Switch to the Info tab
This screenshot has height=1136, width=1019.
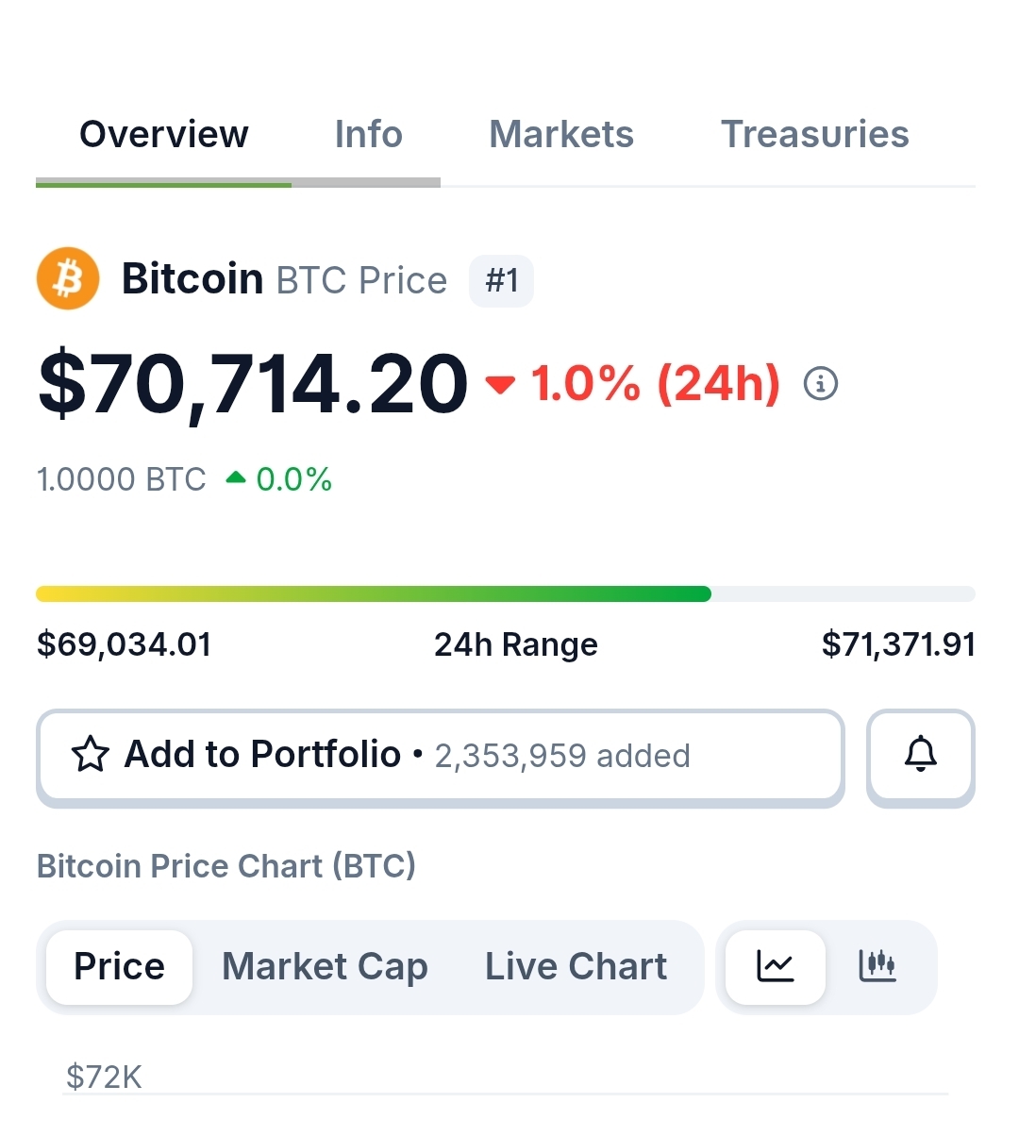click(x=368, y=135)
